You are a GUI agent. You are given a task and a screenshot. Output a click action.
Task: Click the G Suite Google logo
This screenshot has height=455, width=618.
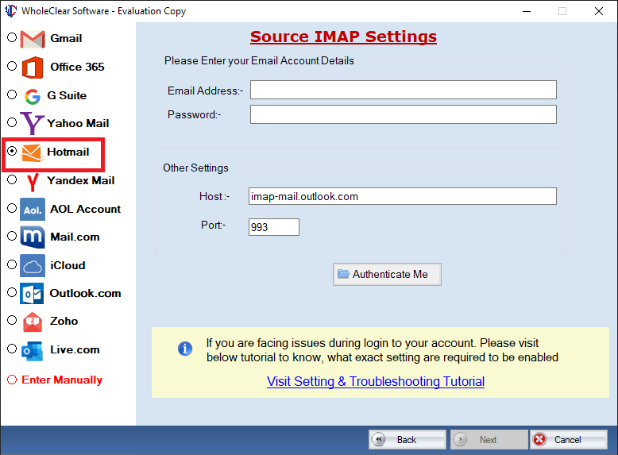click(x=33, y=96)
